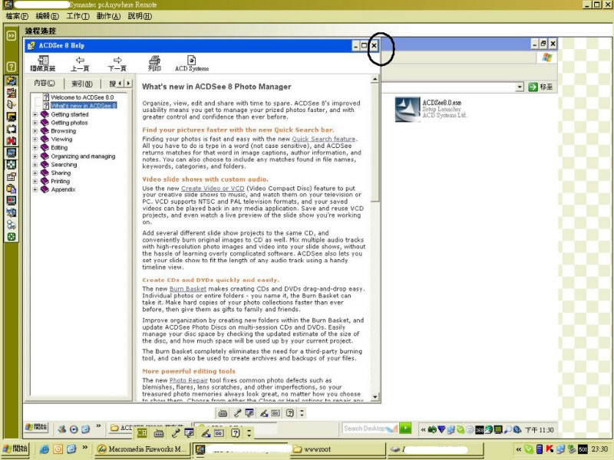Screen dimensions: 614x460
Task: Click the local clock showing 23:30
Action: (x=599, y=449)
